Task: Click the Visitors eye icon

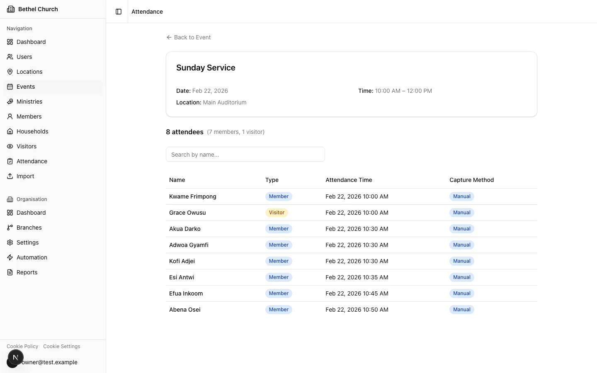Action: point(10,146)
